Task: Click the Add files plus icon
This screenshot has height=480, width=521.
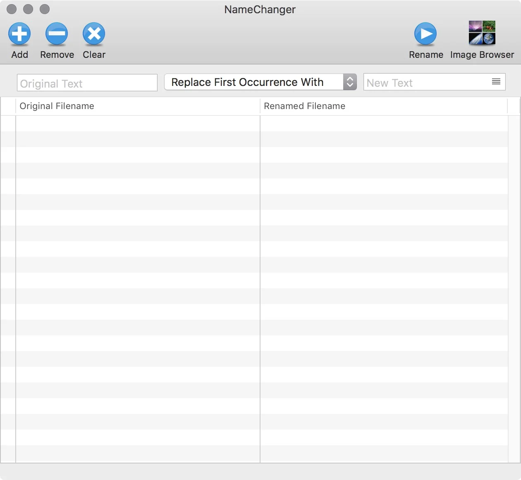Action: [19, 34]
